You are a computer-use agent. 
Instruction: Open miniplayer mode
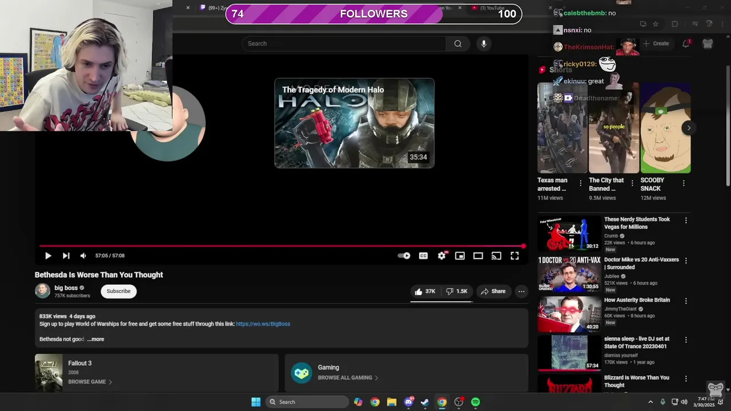click(460, 256)
